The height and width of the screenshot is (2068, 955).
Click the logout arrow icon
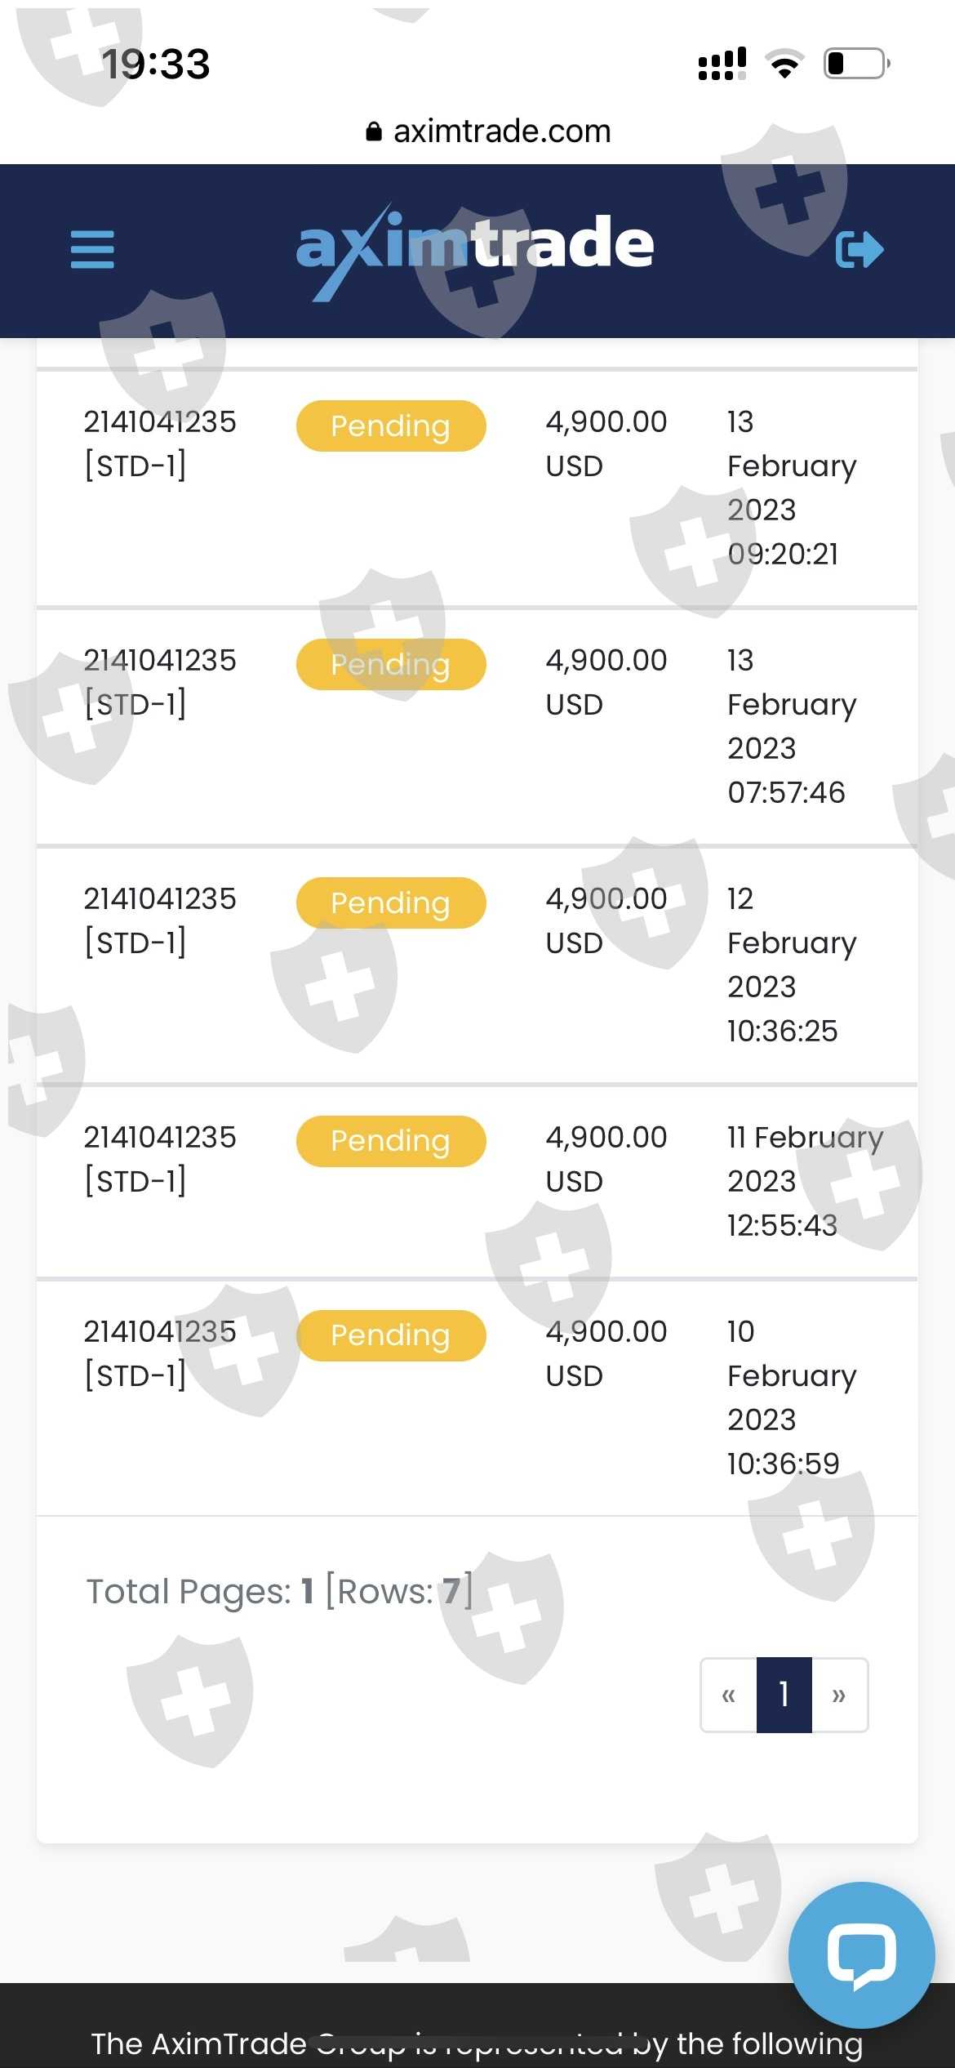(859, 249)
